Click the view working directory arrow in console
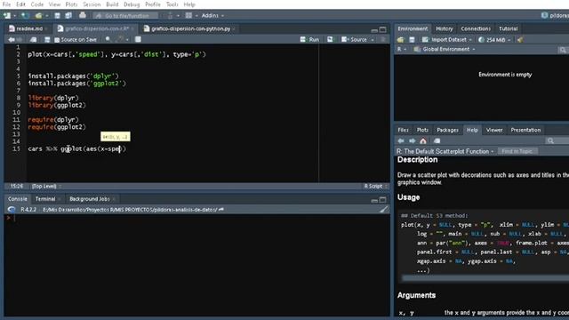Screen dimensions: 569x320 pyautogui.click(x=221, y=210)
